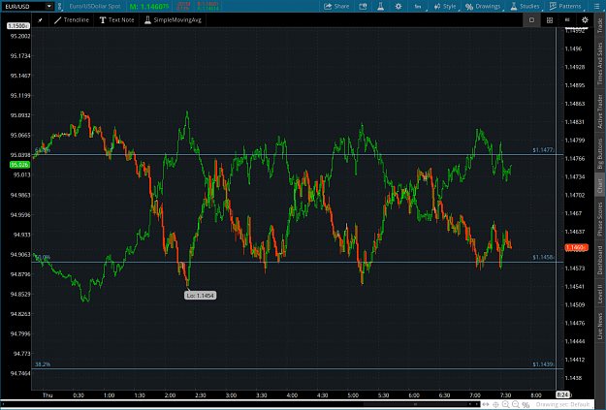
Task: Click the 1.1500 price label at top left
Action: pos(18,26)
